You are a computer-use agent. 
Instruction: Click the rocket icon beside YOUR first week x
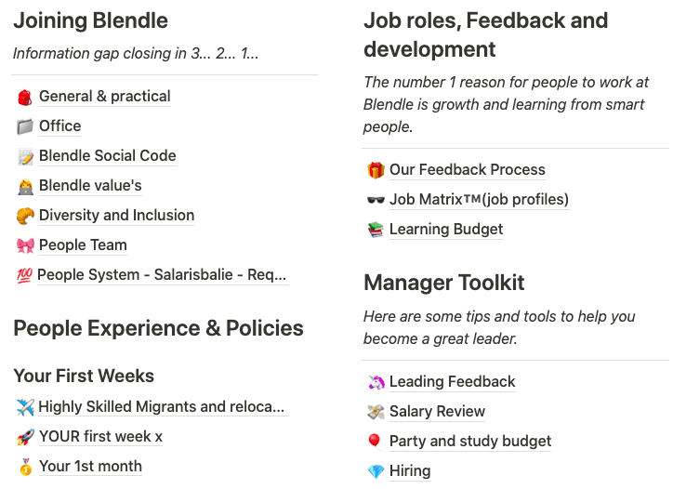25,437
